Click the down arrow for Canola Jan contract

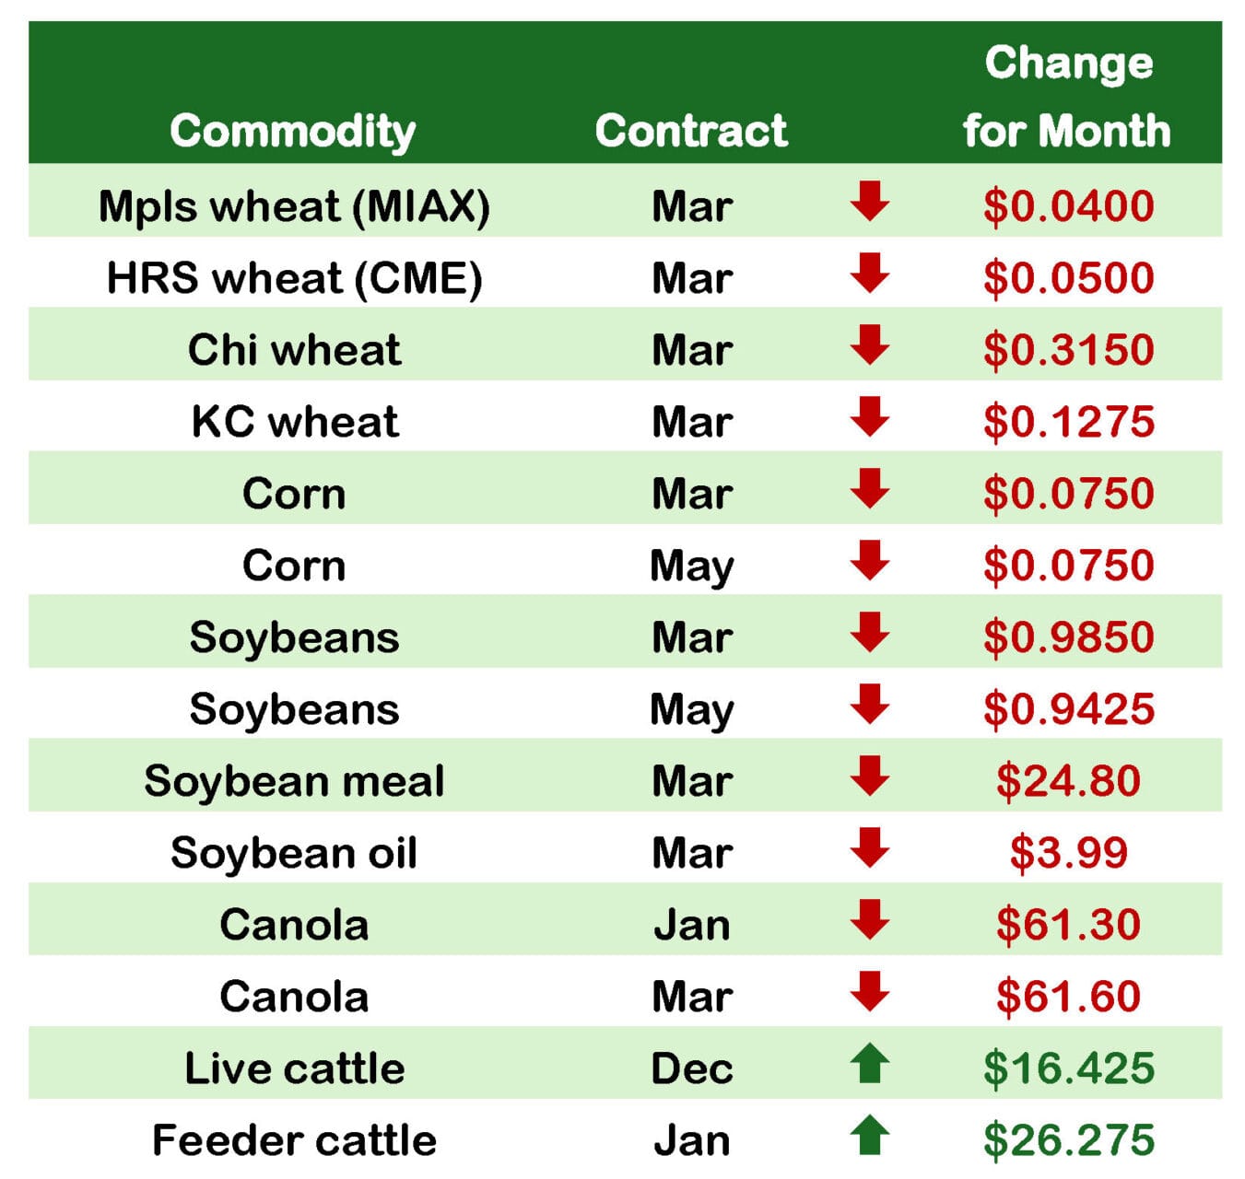(869, 920)
